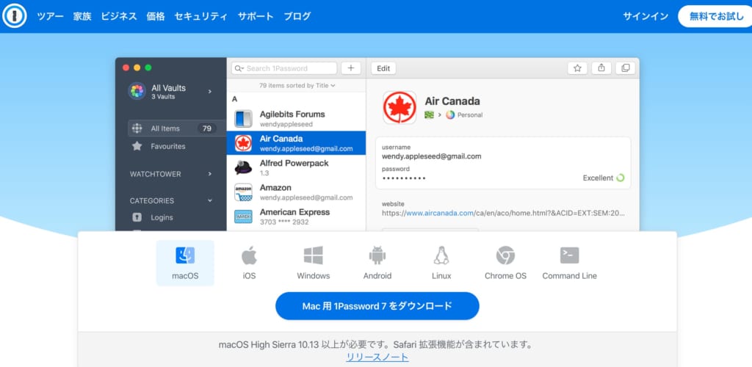
Task: Select the iOS Apple icon
Action: pos(249,256)
